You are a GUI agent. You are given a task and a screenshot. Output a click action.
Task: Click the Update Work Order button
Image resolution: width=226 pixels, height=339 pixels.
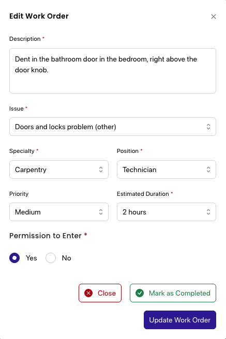point(180,320)
